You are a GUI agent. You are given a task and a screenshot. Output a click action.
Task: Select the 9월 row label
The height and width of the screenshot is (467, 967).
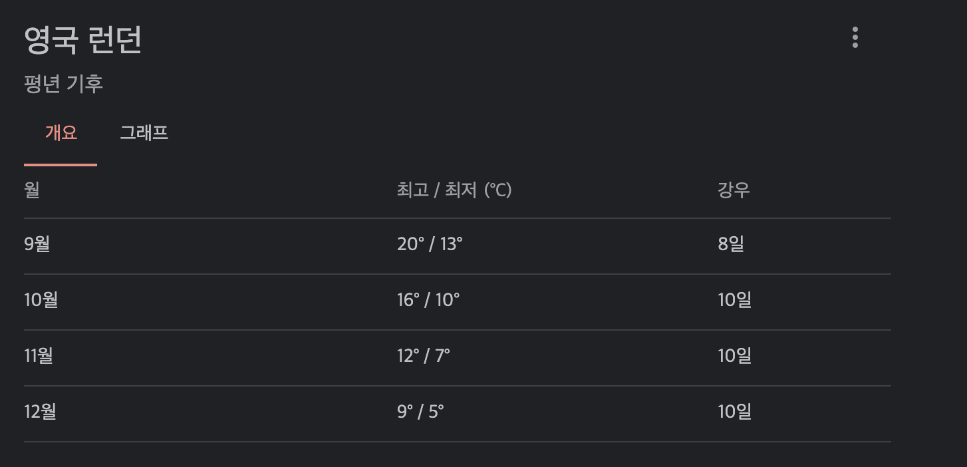point(37,244)
